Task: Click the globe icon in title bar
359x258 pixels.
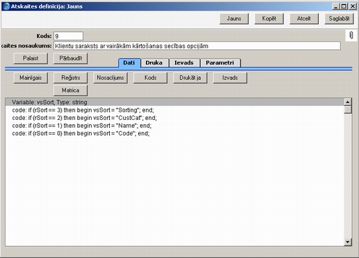Action: click(6, 6)
